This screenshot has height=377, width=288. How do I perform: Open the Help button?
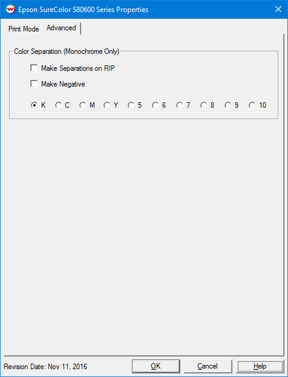[x=260, y=366]
